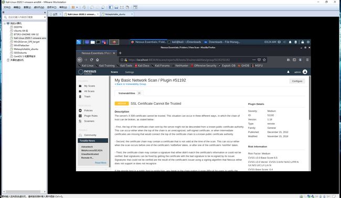Open Policies in Nessus sidebar

coord(88,111)
